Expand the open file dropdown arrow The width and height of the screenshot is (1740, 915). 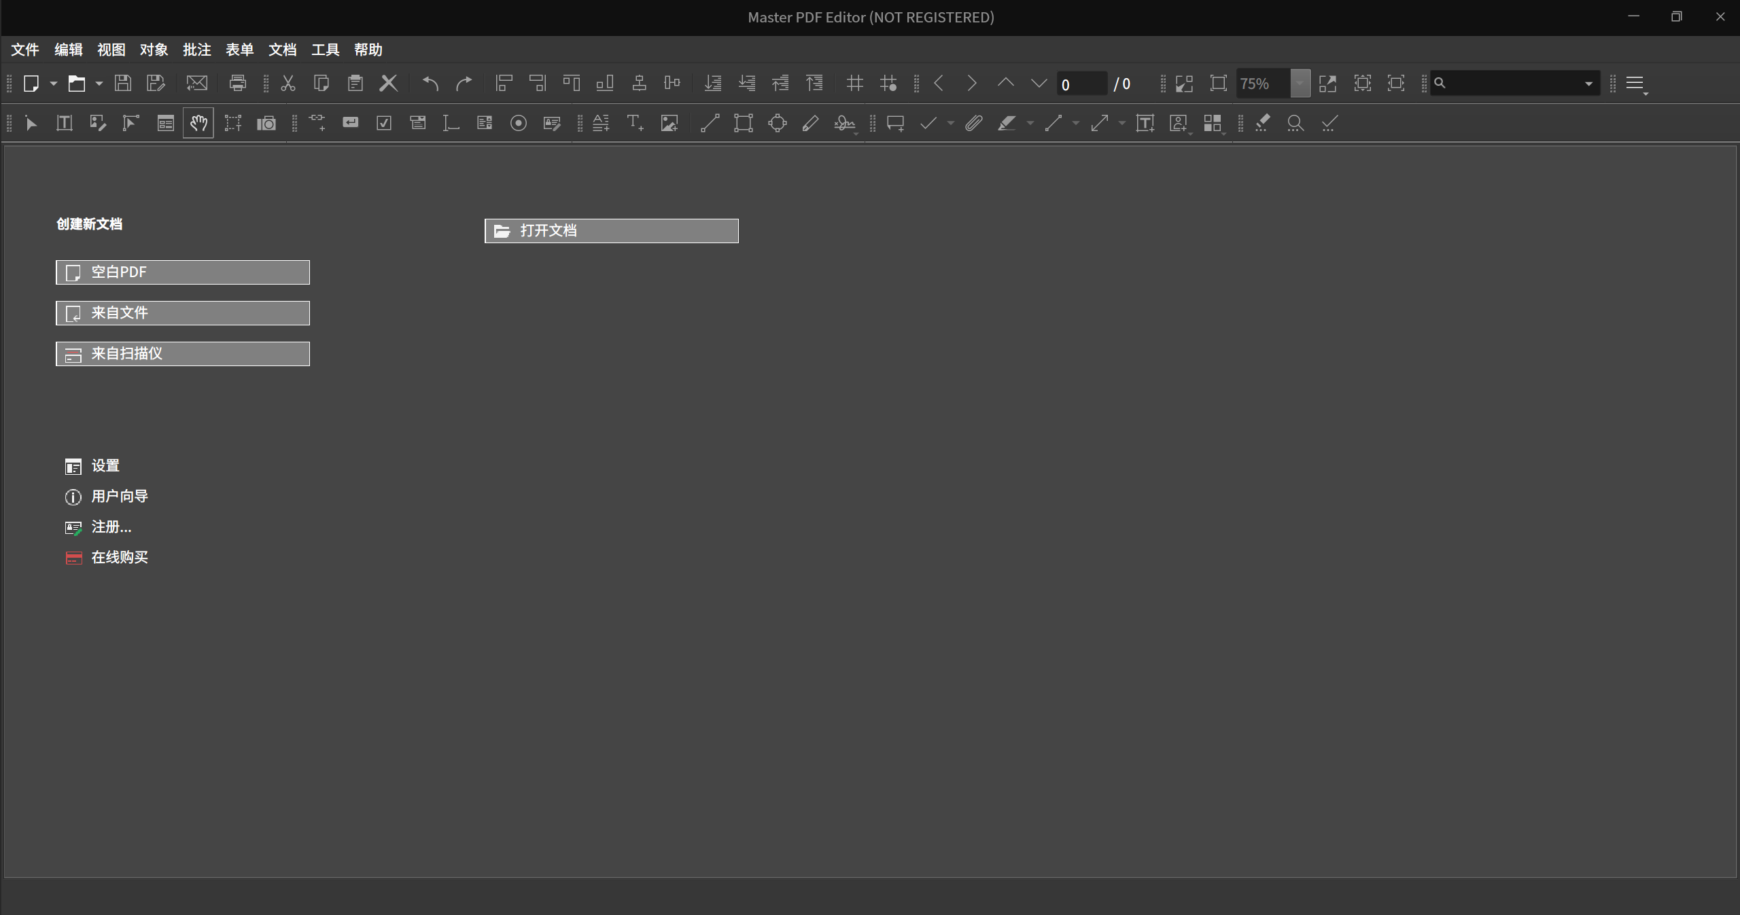99,84
